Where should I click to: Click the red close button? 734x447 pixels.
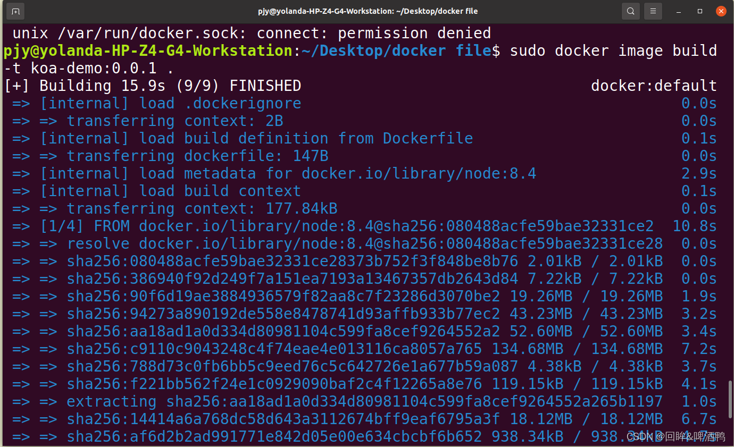click(721, 11)
